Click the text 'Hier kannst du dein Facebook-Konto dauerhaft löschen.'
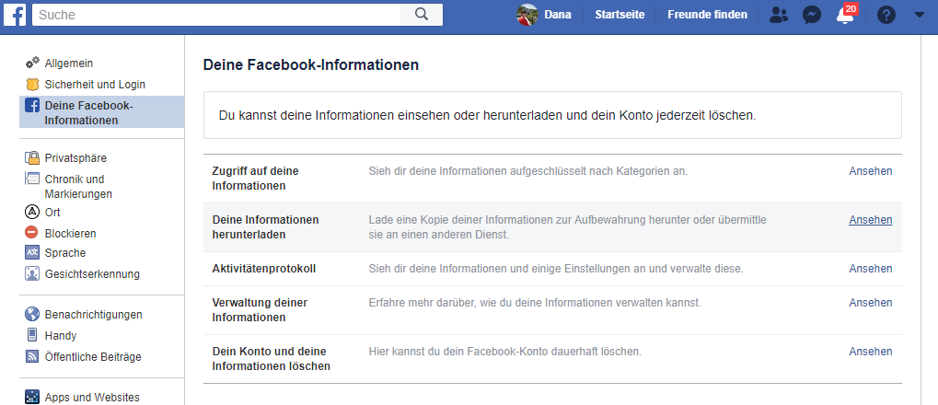The width and height of the screenshot is (938, 405). 504,352
